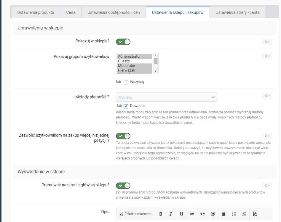281x222 pixels.
Task: Open the text alignment option
Action: tap(224, 214)
